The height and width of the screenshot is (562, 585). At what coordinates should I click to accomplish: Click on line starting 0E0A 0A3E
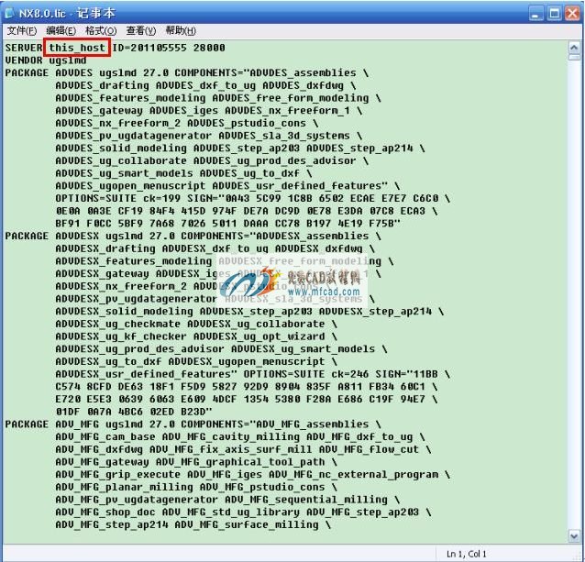click(247, 211)
